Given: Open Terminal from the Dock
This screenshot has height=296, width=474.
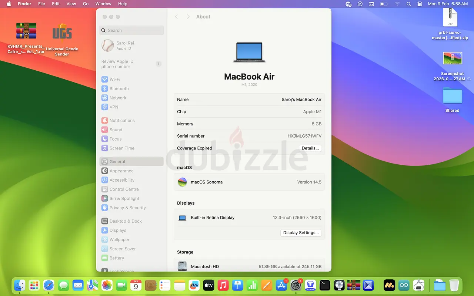Looking at the screenshot, I should click(325, 285).
